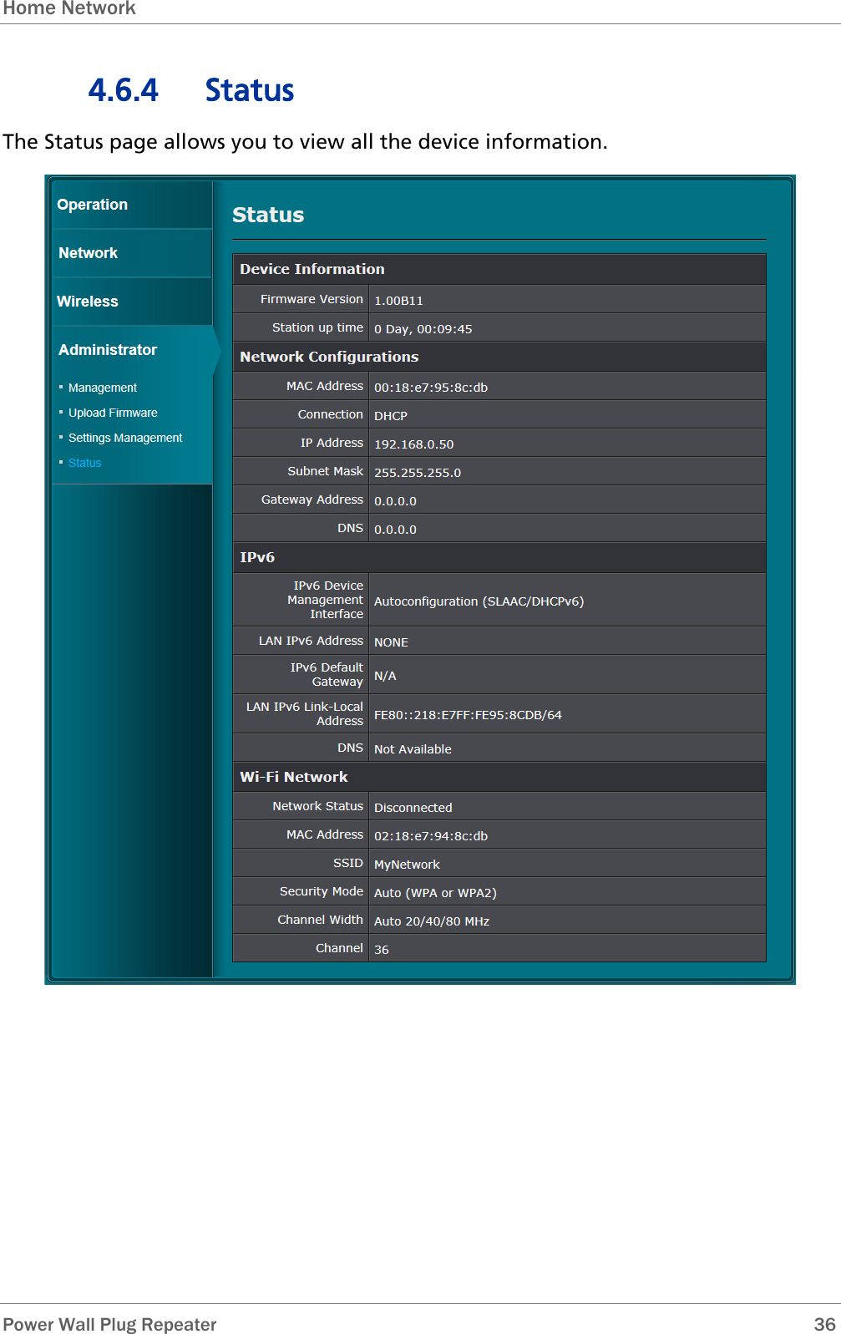Click the Autoconfiguration (SLAAC/DHCPv6) value

point(479,601)
